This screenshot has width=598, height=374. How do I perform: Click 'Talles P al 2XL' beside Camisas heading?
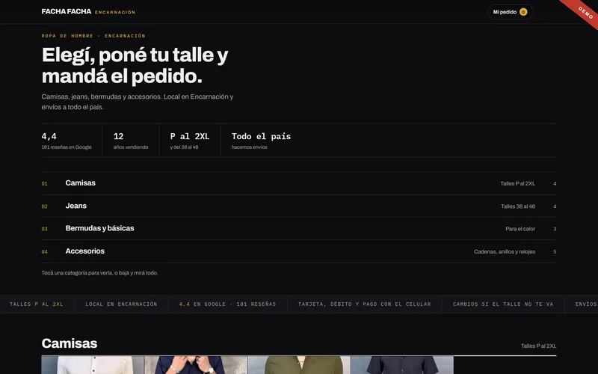(538, 346)
